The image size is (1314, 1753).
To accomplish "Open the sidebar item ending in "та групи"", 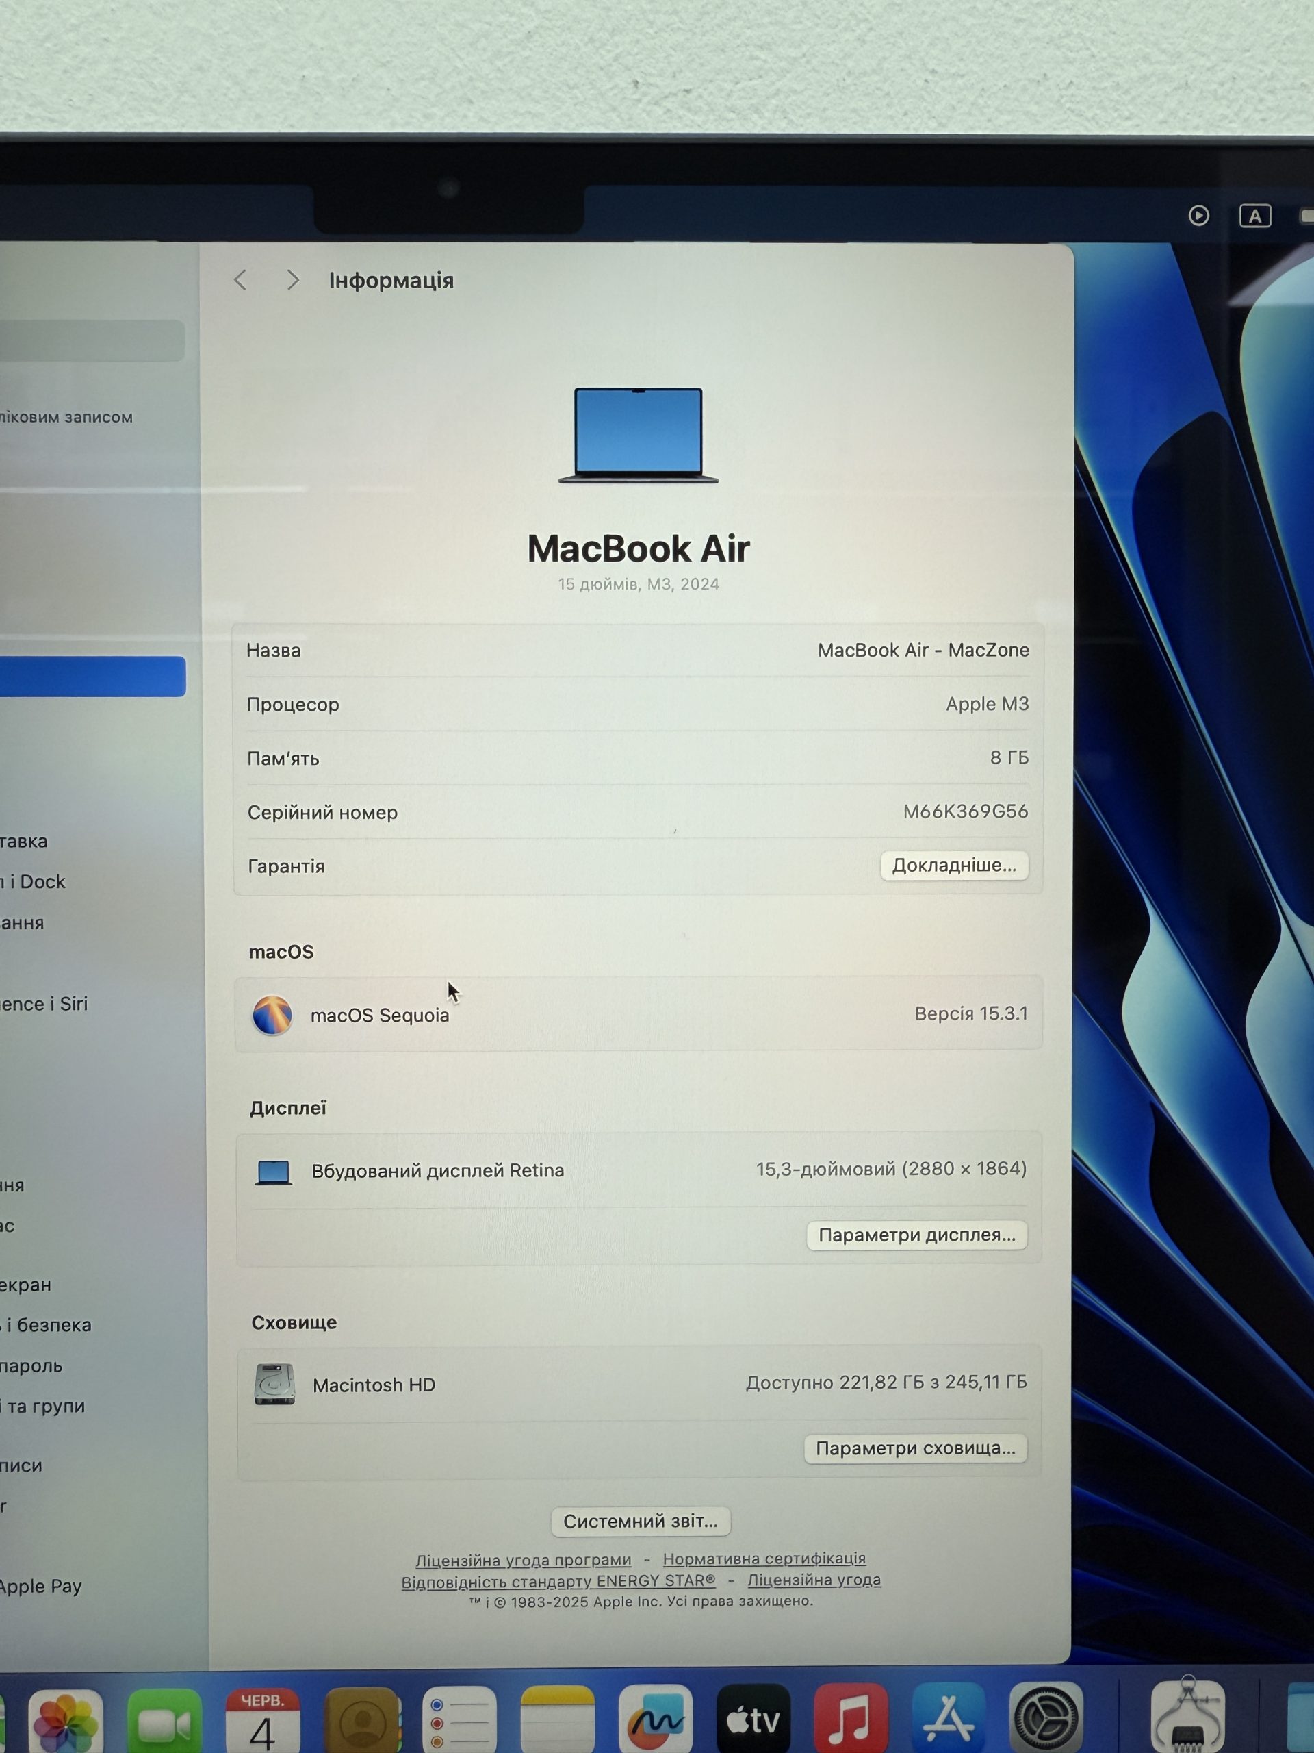I will pyautogui.click(x=42, y=1406).
